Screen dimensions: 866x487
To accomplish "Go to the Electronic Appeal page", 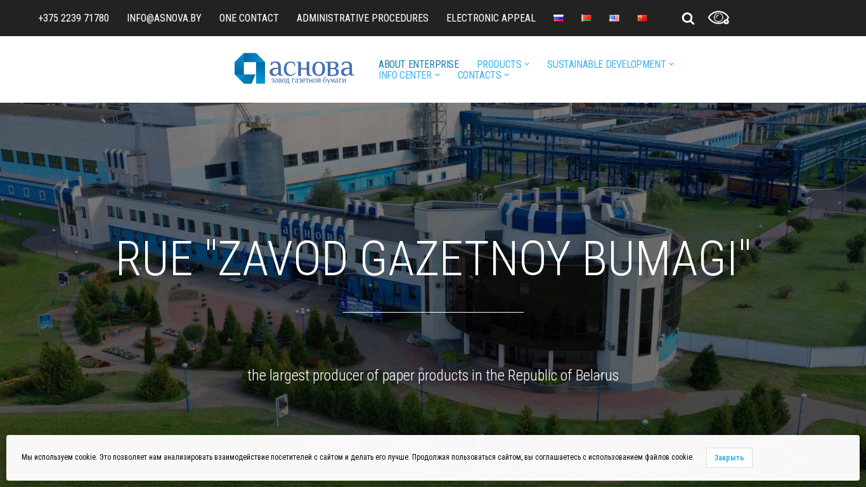I will [x=491, y=18].
